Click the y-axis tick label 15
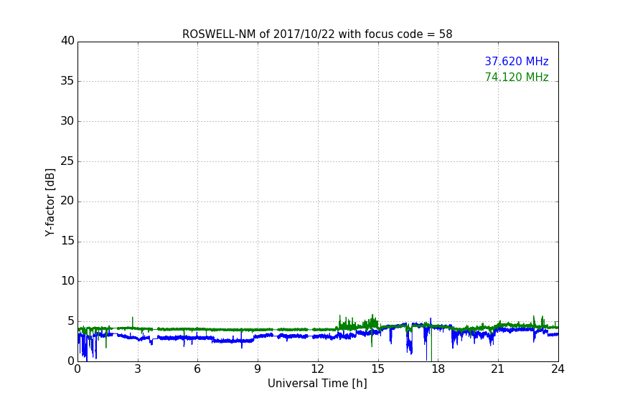Image resolution: width=620 pixels, height=413 pixels. 67,241
